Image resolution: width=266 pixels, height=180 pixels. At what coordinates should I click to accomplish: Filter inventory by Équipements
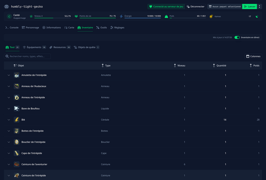pyautogui.click(x=34, y=47)
